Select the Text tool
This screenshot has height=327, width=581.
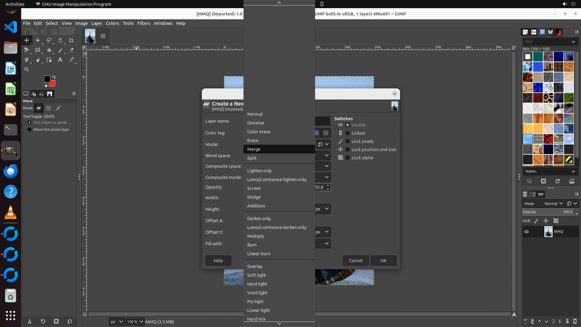tap(60, 60)
